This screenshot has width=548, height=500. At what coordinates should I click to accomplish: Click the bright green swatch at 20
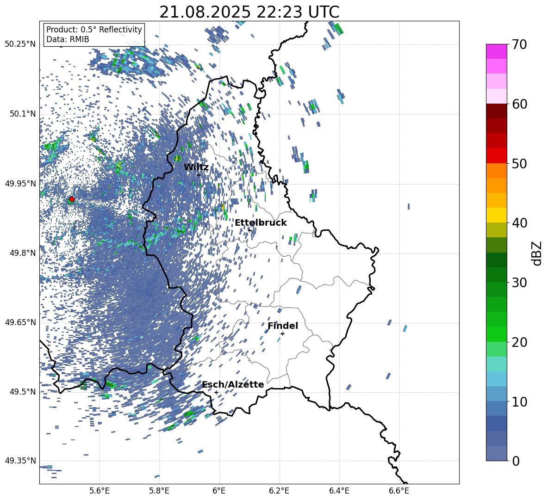coord(497,334)
